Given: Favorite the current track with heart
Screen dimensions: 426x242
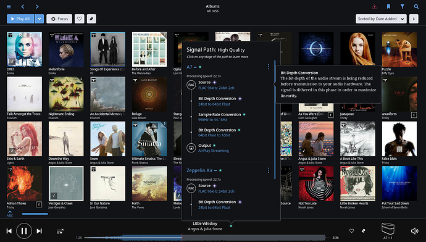Looking at the screenshot, I should click(x=351, y=231).
